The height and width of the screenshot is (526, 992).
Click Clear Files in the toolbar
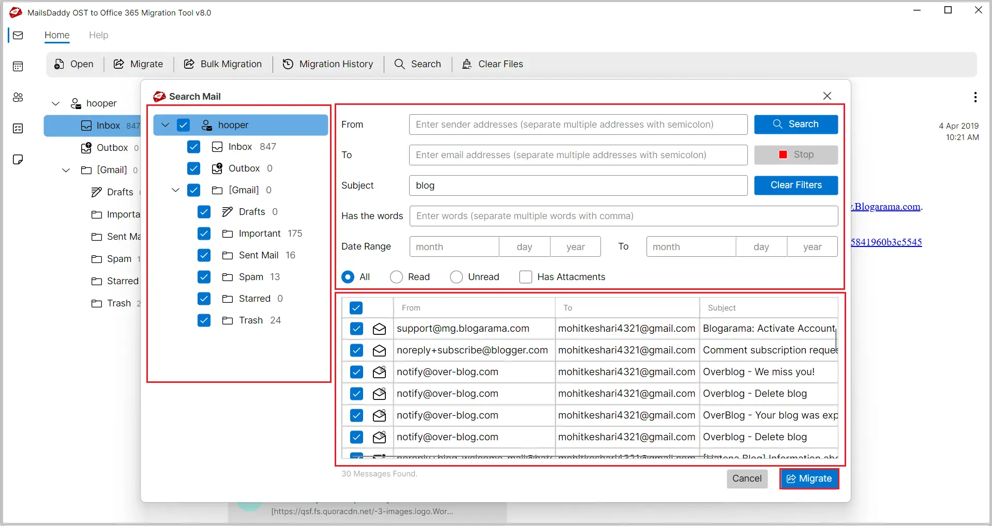point(492,64)
